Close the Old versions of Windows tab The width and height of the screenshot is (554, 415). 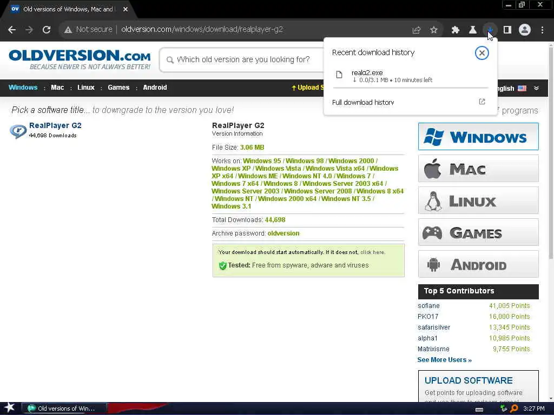pyautogui.click(x=126, y=9)
